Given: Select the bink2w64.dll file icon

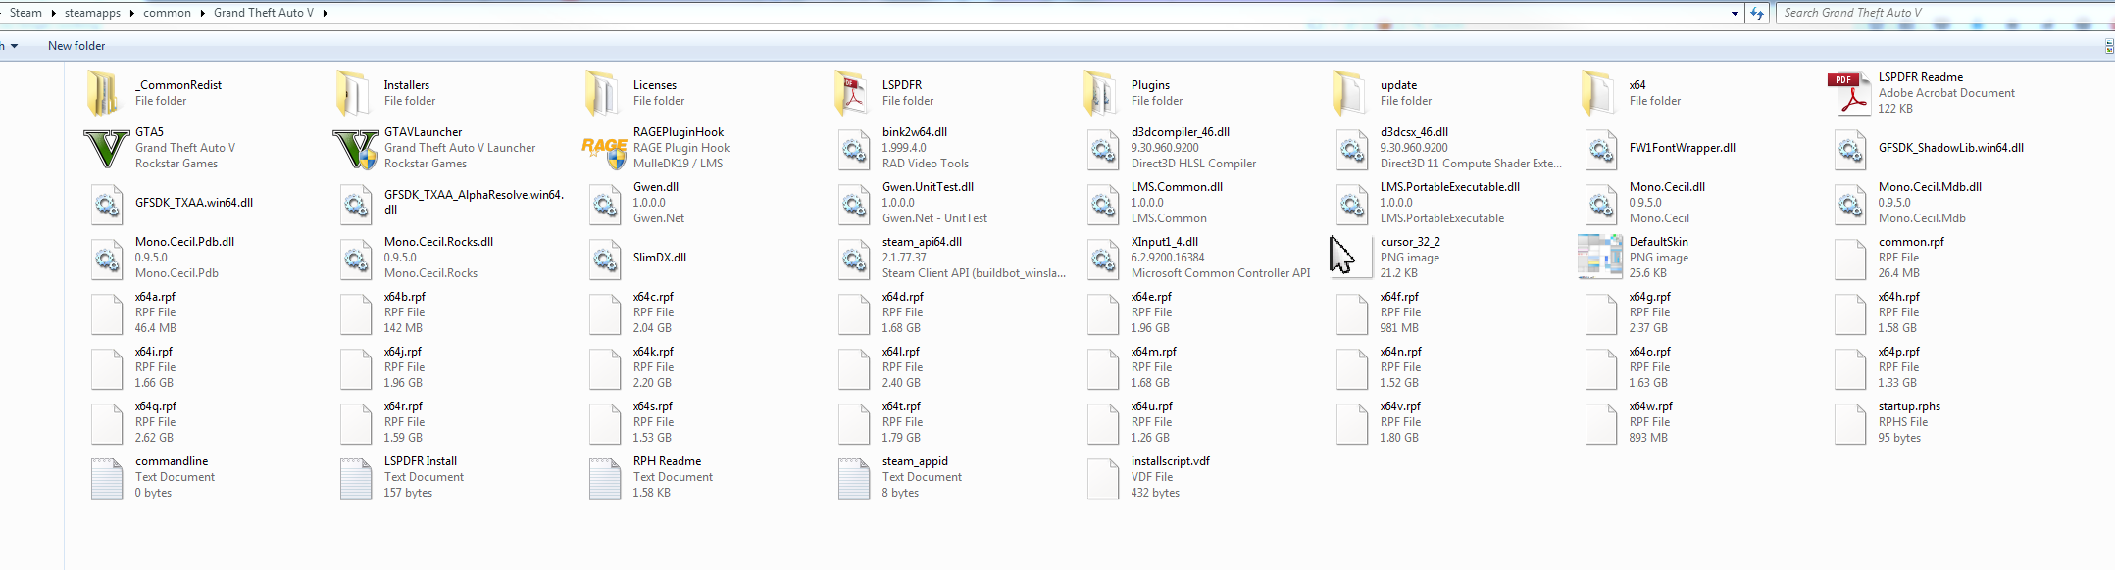Looking at the screenshot, I should click(854, 149).
